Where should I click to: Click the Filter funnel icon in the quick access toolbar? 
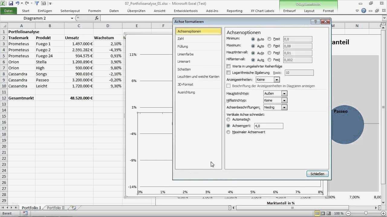point(37,4)
